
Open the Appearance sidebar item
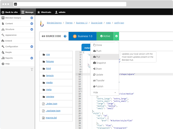click(x=11, y=35)
